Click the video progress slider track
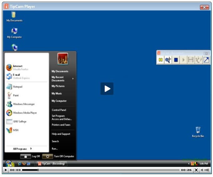Image resolution: width=213 pixels, height=177 pixels. (101, 170)
